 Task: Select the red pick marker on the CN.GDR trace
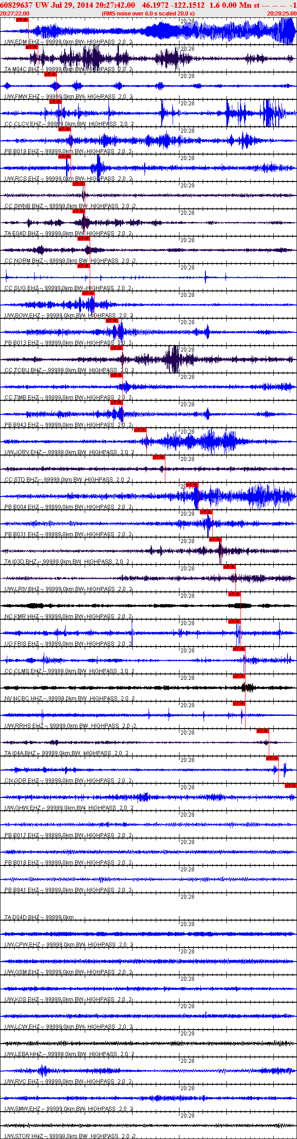(272, 758)
